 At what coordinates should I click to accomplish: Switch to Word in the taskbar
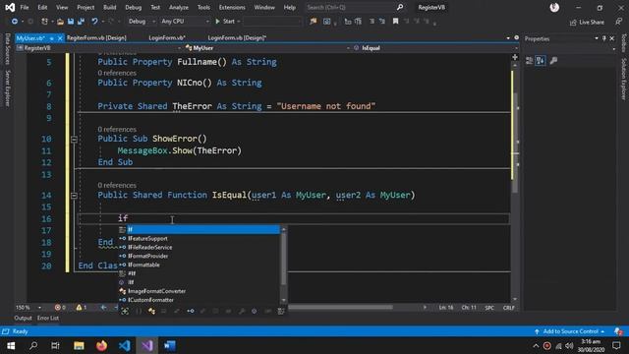point(170,345)
